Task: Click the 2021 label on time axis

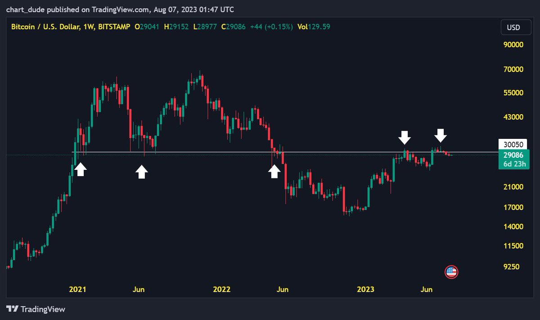Action: coord(77,289)
